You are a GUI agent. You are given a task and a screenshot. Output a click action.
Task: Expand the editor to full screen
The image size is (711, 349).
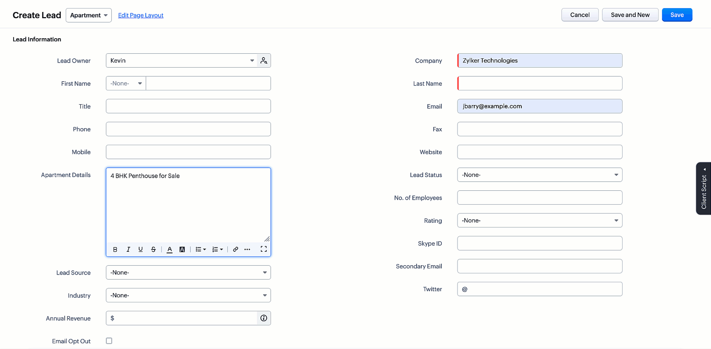(x=264, y=249)
